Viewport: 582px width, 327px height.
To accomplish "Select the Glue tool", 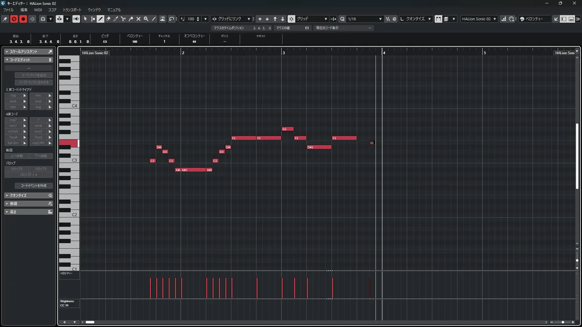I will 131,19.
